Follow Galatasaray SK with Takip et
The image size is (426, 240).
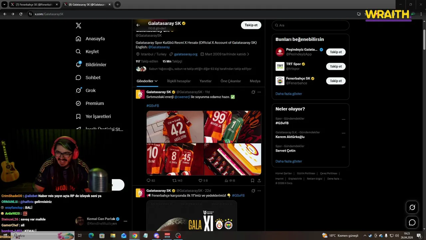(251, 25)
